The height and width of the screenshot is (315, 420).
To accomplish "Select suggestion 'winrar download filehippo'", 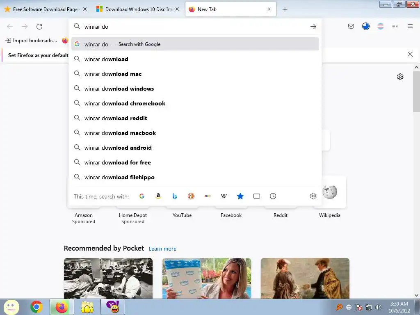I will tap(195, 177).
